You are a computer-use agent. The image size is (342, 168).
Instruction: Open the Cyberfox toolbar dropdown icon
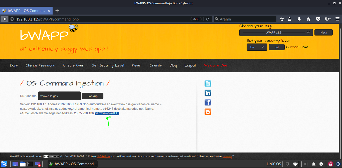(328, 19)
